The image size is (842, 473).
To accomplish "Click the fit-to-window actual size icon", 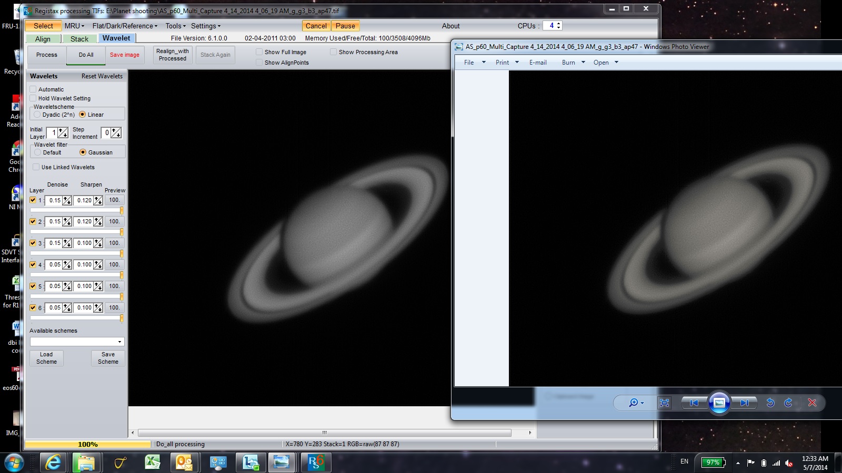I will [665, 403].
